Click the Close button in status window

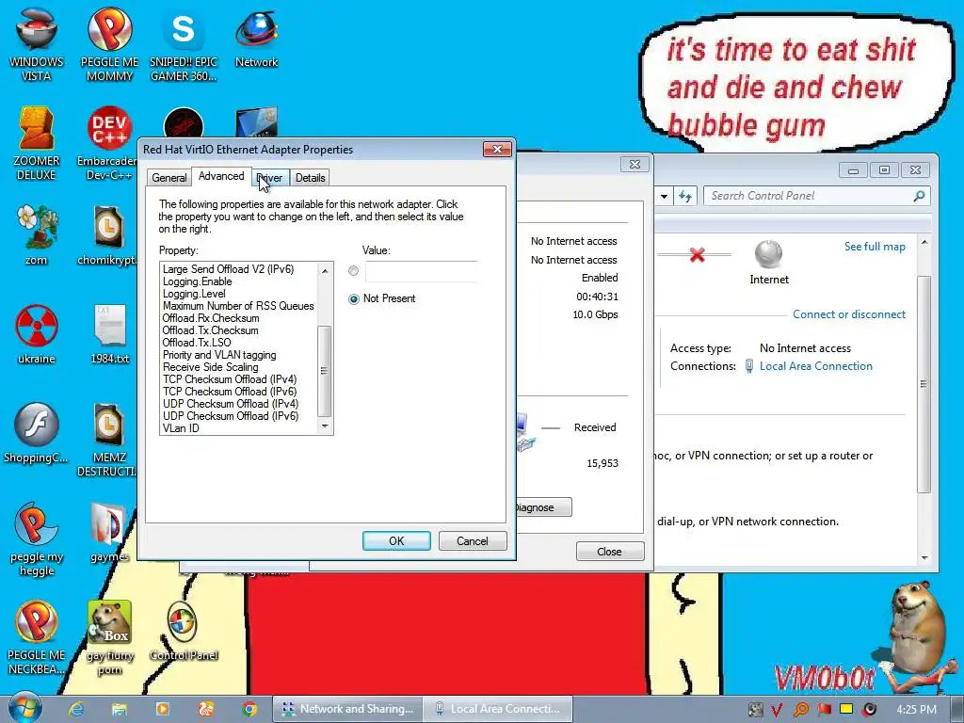click(x=609, y=552)
